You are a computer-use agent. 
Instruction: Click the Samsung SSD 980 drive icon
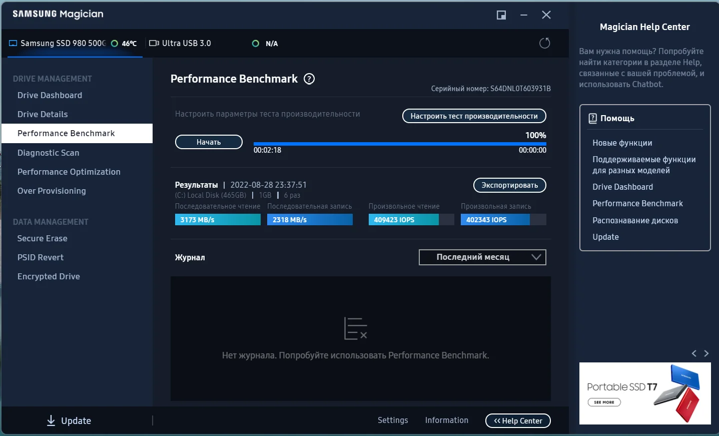(x=13, y=43)
